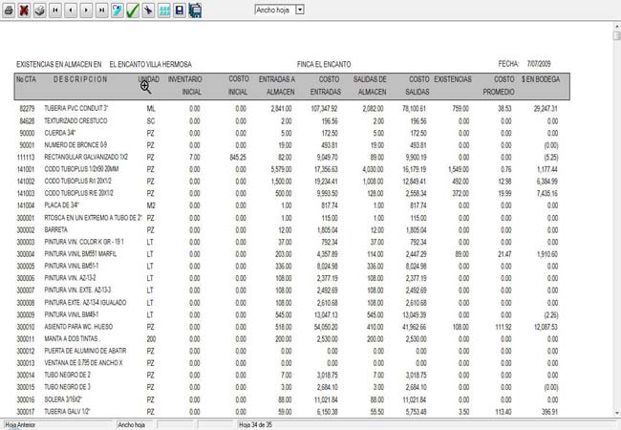Click the vertical scrollbar down arrow

tap(616, 413)
